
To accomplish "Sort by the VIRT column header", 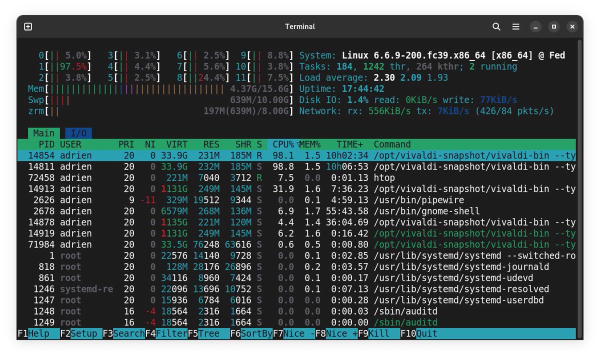I will 177,144.
